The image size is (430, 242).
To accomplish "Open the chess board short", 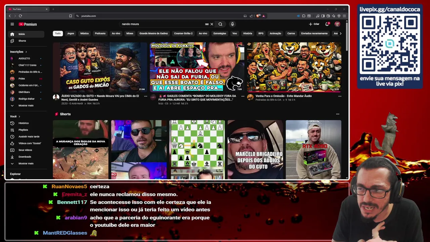I will coord(197,150).
